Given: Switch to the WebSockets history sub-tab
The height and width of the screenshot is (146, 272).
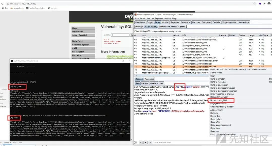Looking at the screenshot, I should pyautogui.click(x=167, y=27).
